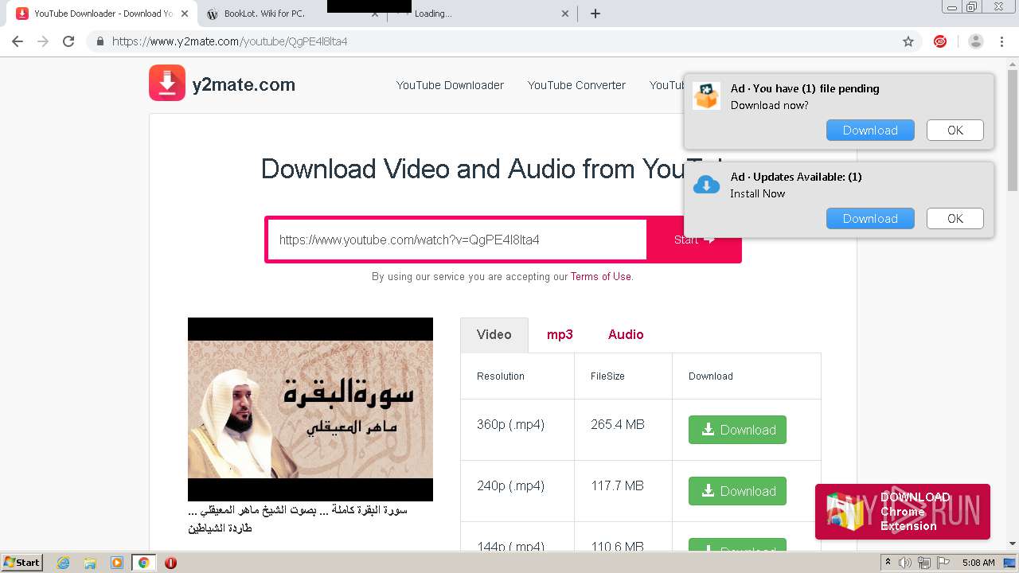Click the red Opera taskbar icon
The image size is (1019, 573).
coord(170,563)
